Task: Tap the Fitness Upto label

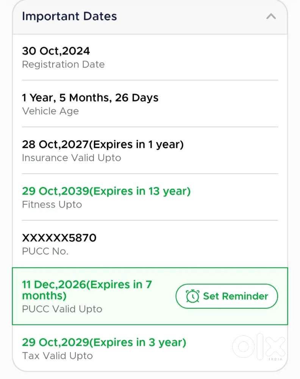Action: tap(52, 204)
